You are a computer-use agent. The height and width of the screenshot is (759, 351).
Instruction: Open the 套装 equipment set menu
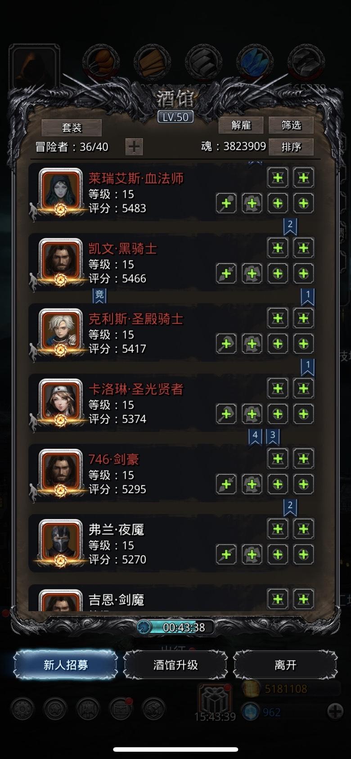pos(72,128)
